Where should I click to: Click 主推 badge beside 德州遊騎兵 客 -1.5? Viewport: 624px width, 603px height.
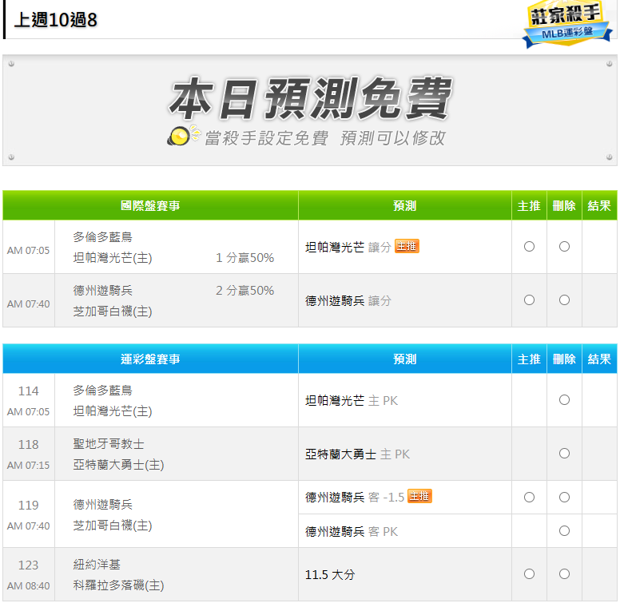(419, 497)
